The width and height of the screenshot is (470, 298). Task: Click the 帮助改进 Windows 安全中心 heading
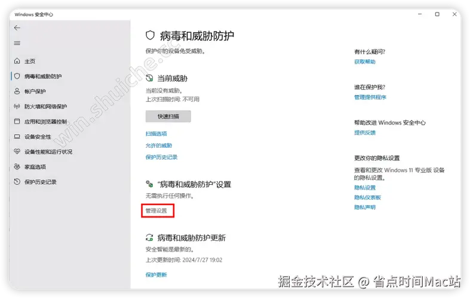tap(389, 123)
